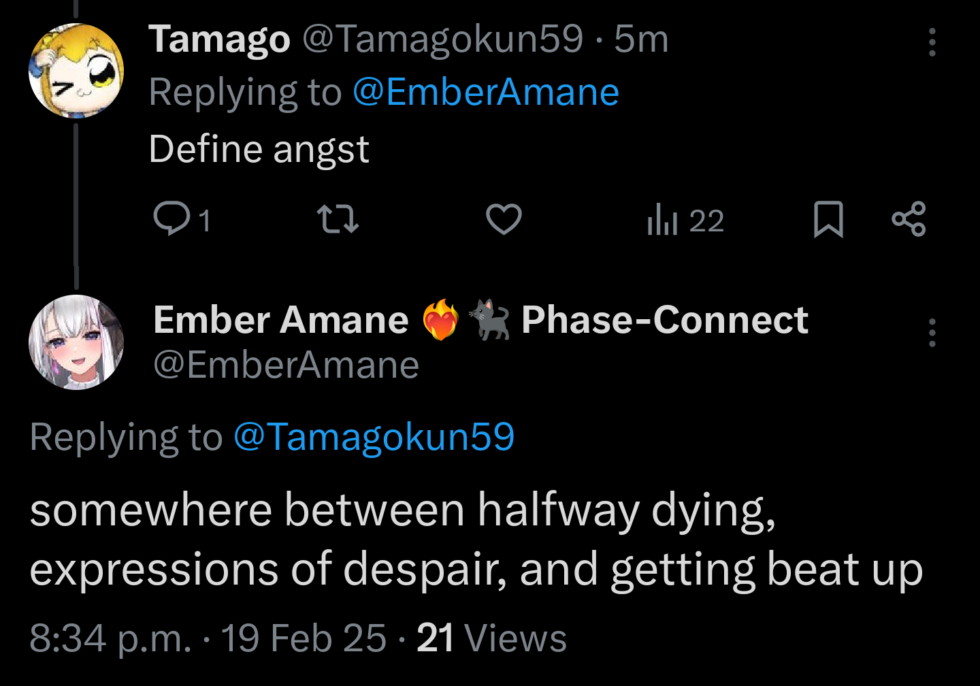Click the gray @Tamagokun59 handle
This screenshot has height=686, width=980.
[442, 39]
